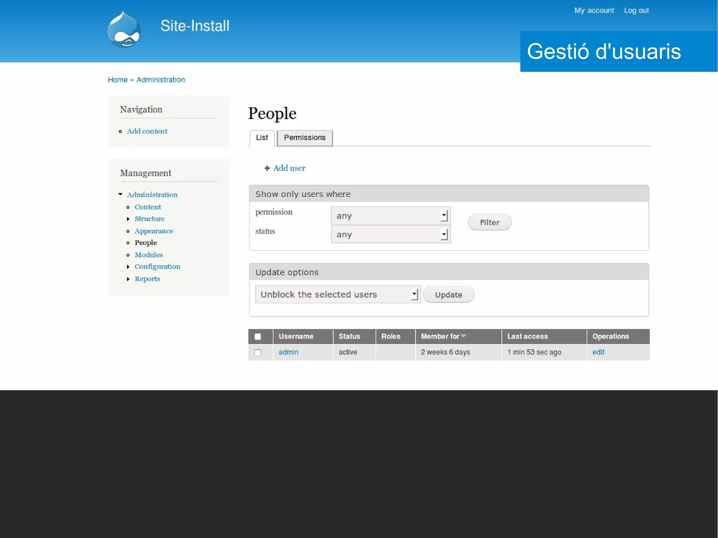Click the 'Show only users where' heading
Image resolution: width=718 pixels, height=538 pixels.
click(303, 194)
